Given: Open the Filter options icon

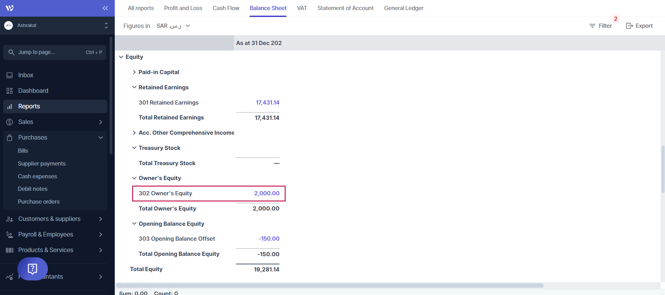Looking at the screenshot, I should point(592,26).
